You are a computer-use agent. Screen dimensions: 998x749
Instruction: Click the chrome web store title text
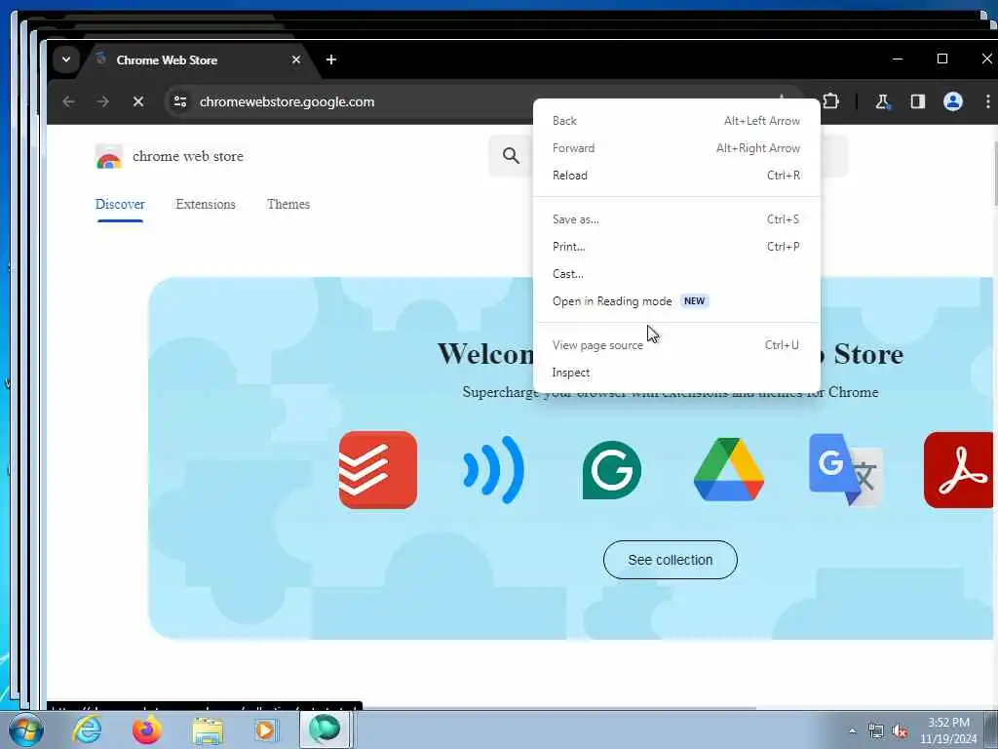188,157
